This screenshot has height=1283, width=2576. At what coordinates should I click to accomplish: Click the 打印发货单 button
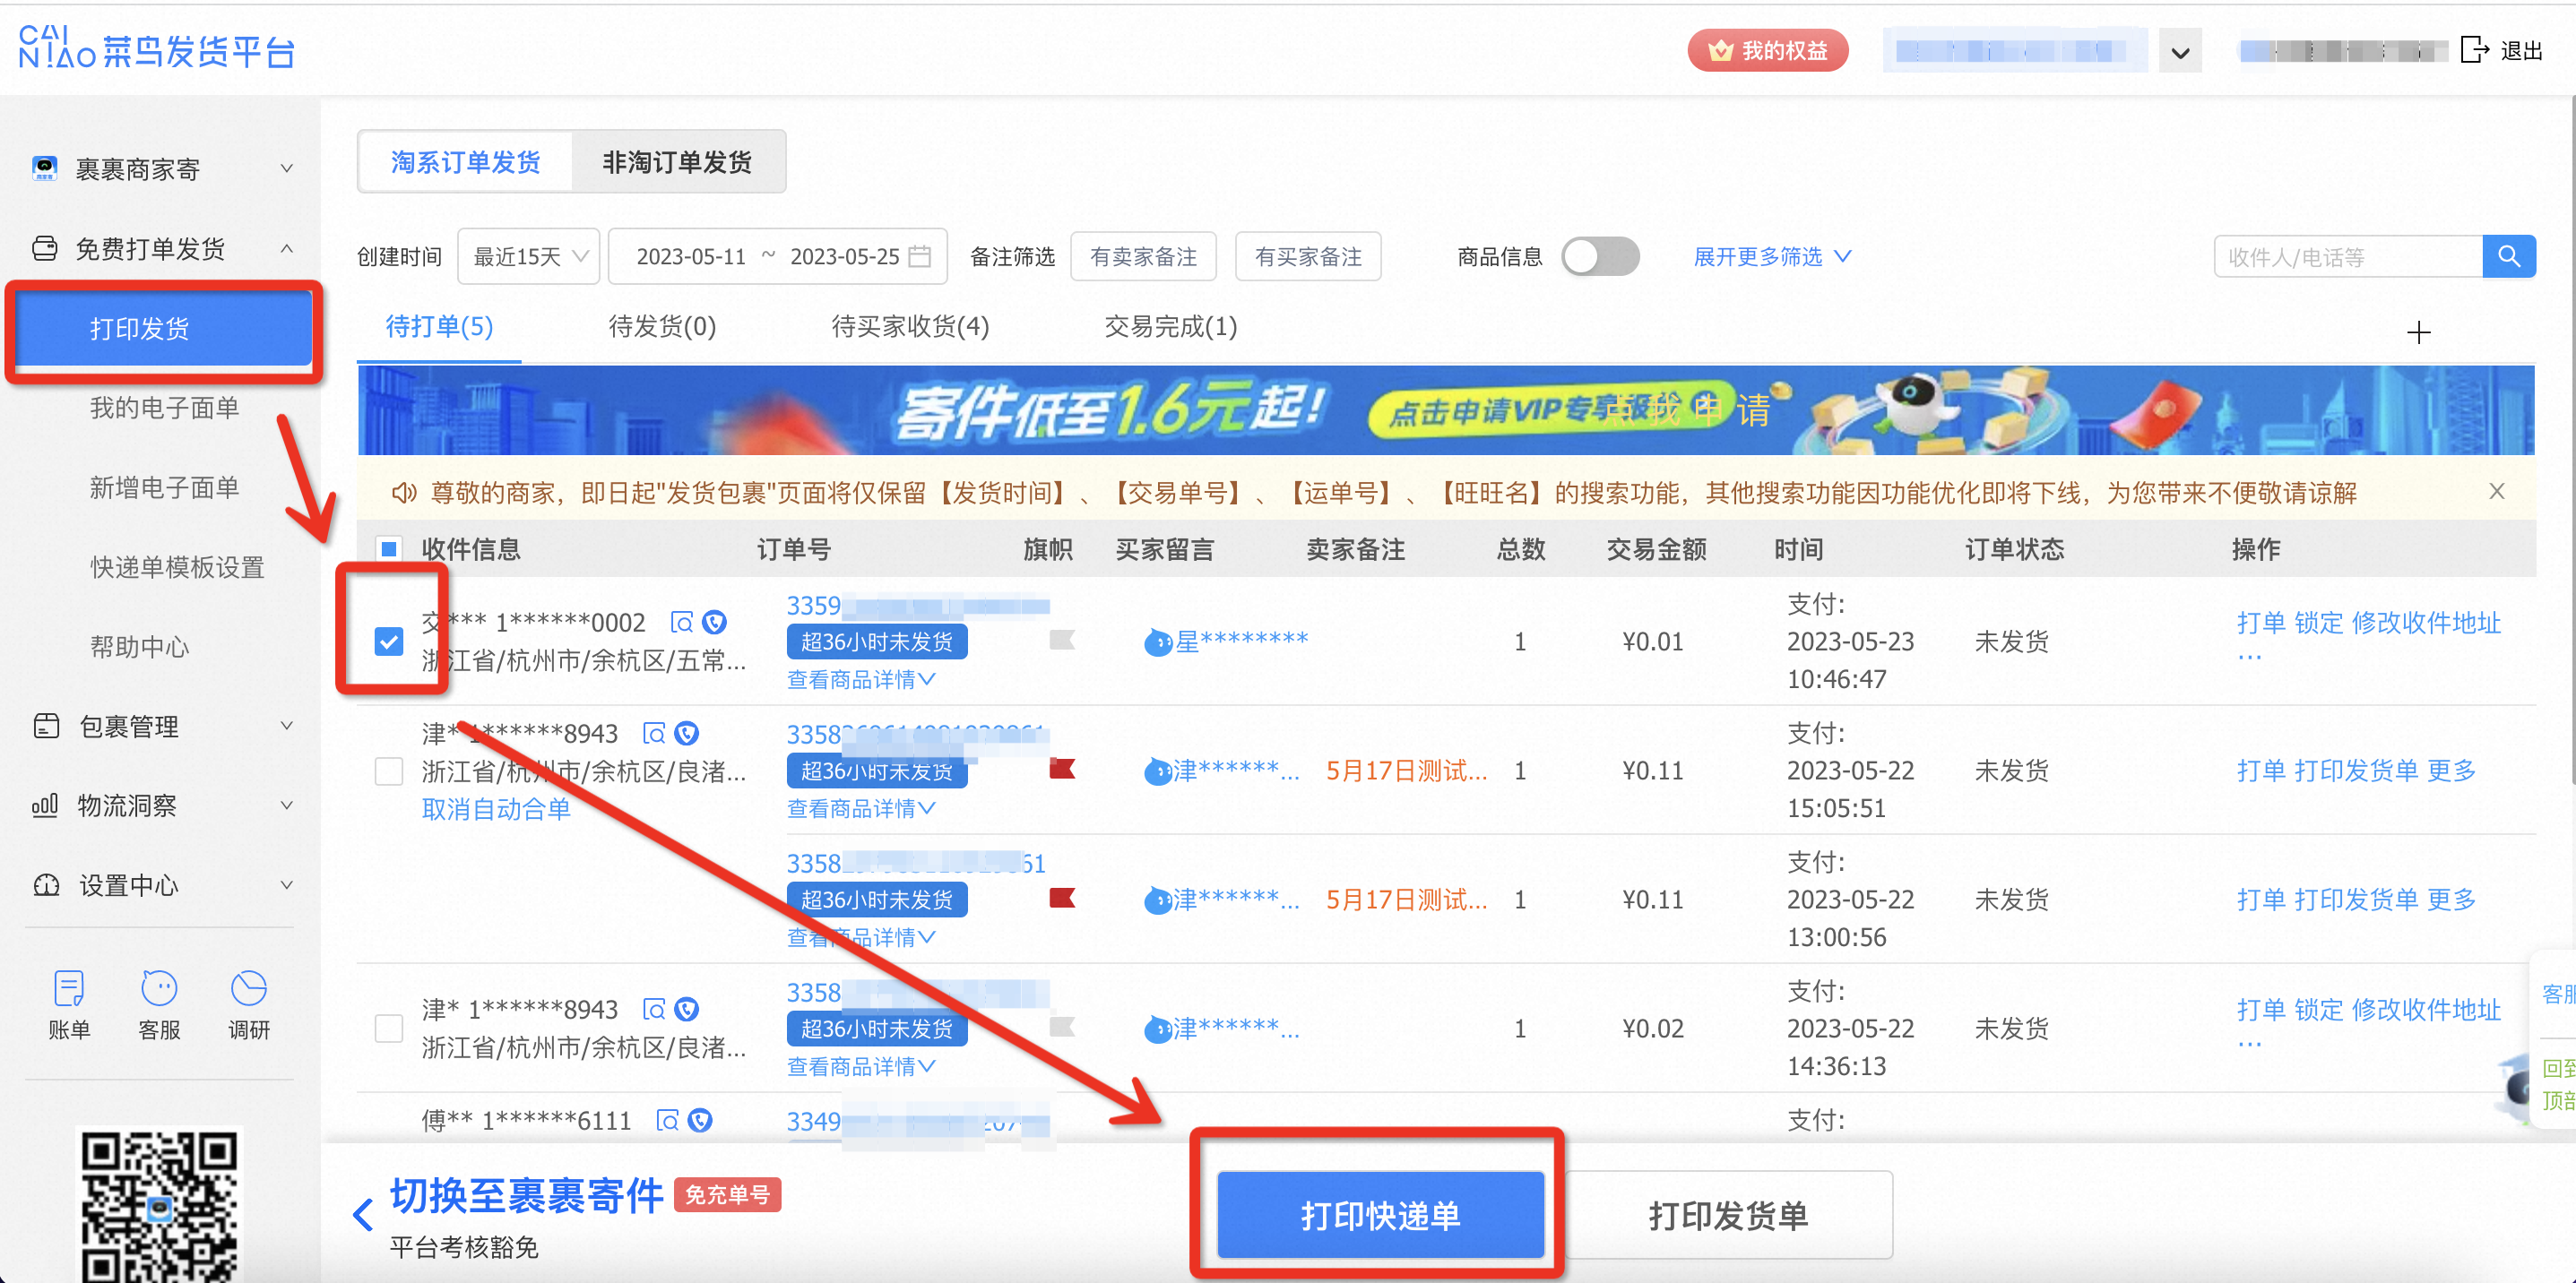(x=1728, y=1215)
